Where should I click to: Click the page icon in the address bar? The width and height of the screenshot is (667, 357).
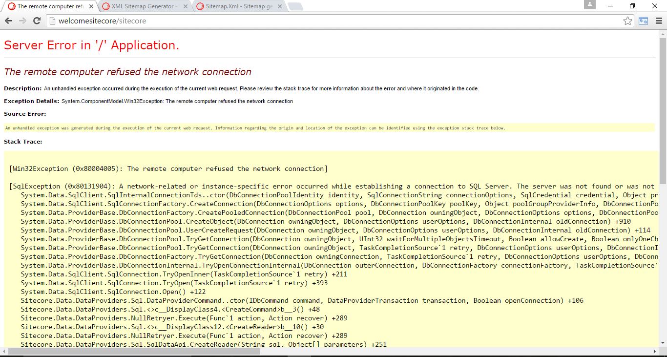52,21
